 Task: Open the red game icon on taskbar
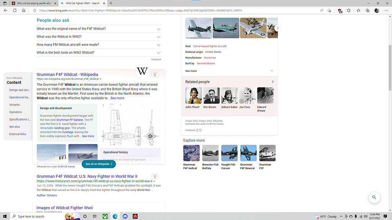tap(135, 216)
